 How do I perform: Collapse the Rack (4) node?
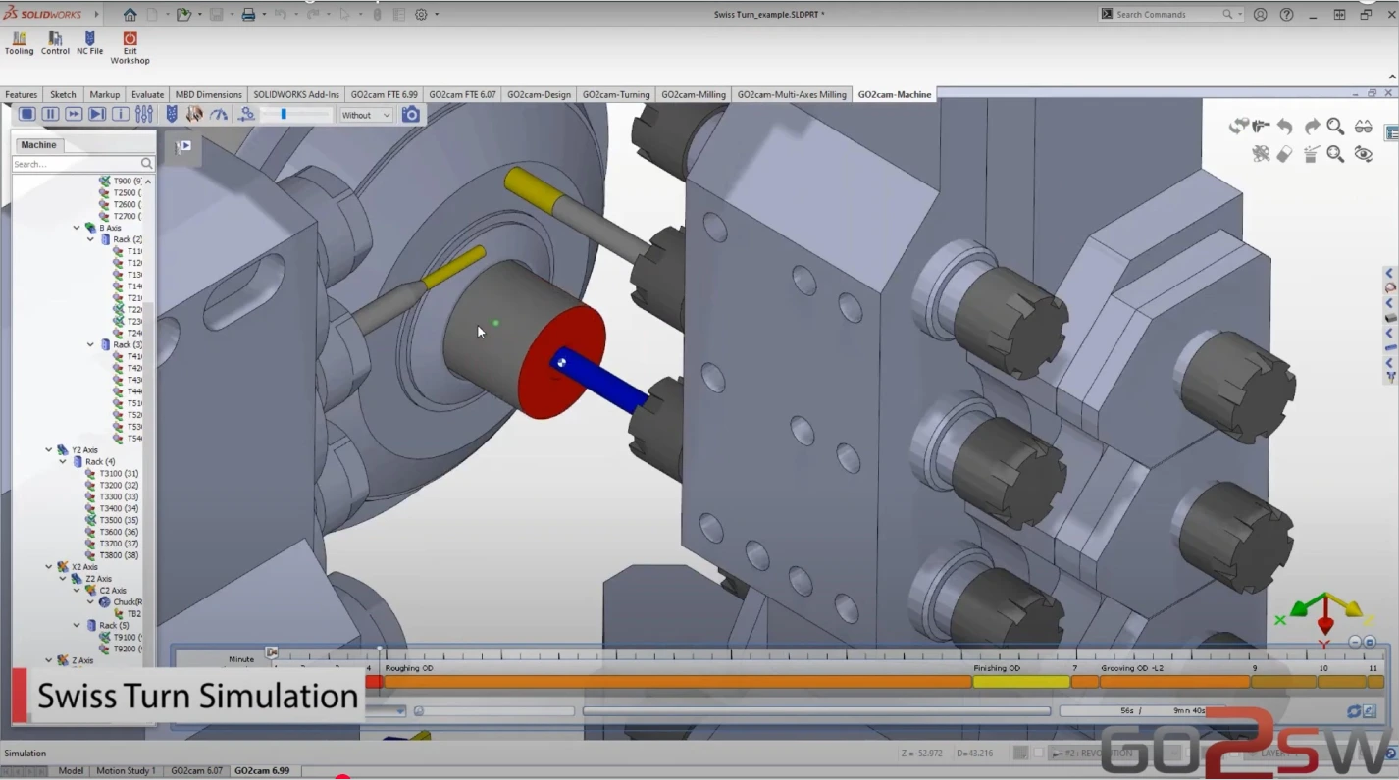coord(63,462)
